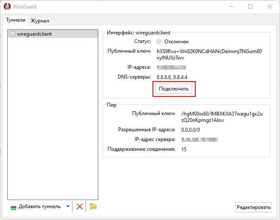Expand the Добавить туннель dropdown arrow
Viewport: 280px width, 220px height.
coord(68,206)
